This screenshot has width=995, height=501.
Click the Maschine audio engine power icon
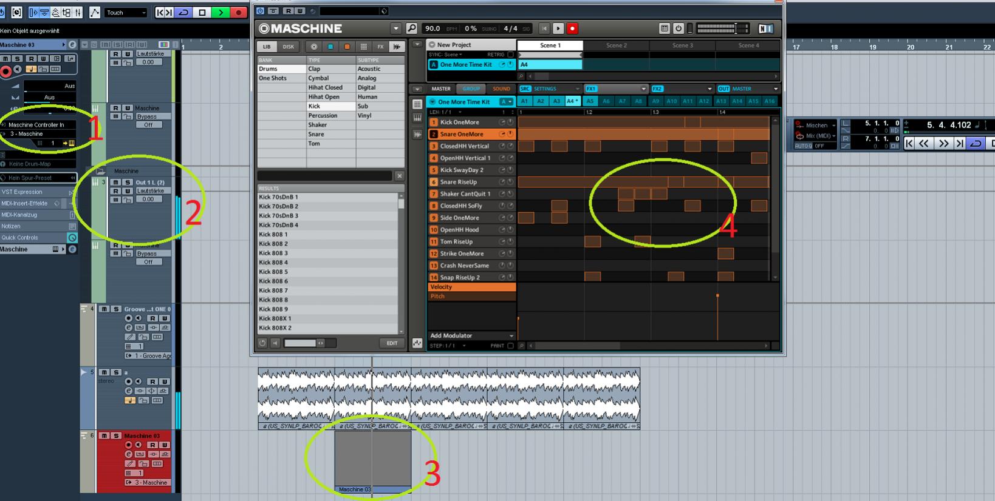click(679, 29)
